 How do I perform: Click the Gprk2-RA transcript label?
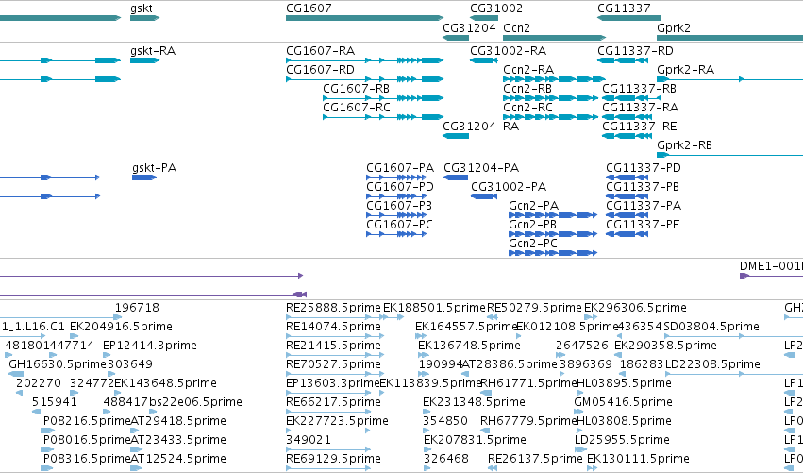pyautogui.click(x=686, y=70)
